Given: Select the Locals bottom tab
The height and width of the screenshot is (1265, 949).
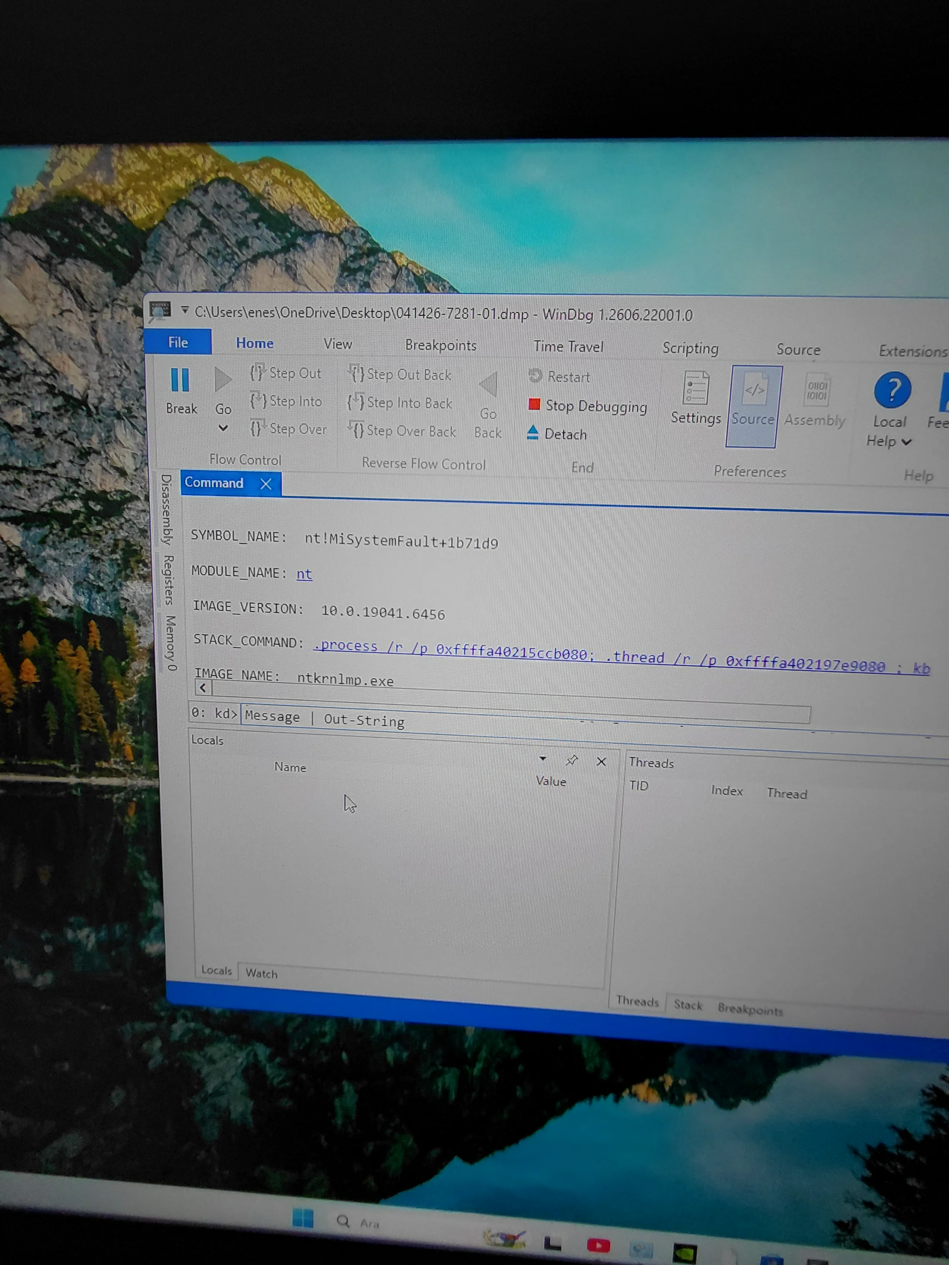Looking at the screenshot, I should point(216,970).
